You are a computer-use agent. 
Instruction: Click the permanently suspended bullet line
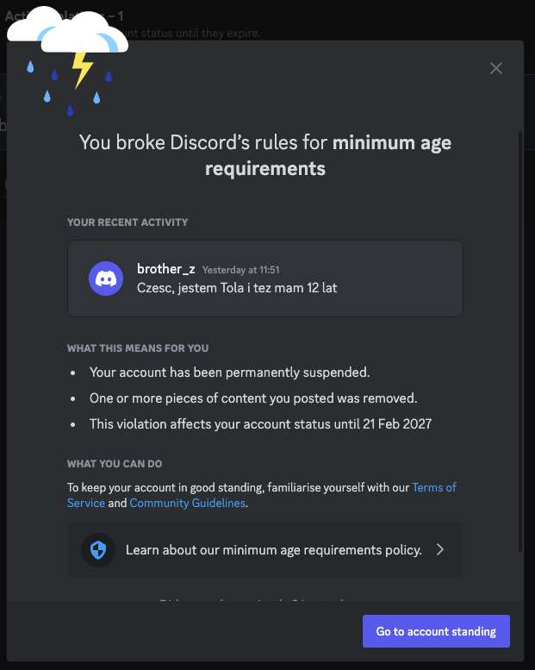(x=230, y=373)
